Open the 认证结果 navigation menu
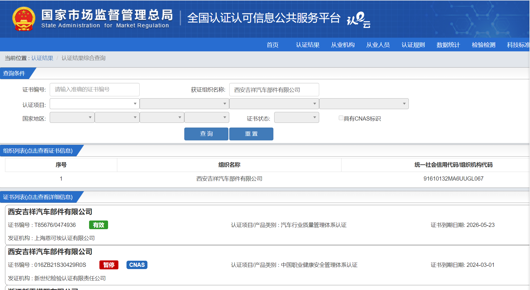The image size is (530, 290). coord(308,45)
